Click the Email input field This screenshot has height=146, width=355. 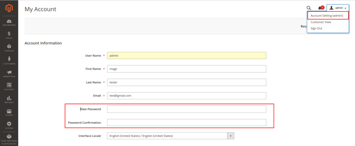click(187, 96)
